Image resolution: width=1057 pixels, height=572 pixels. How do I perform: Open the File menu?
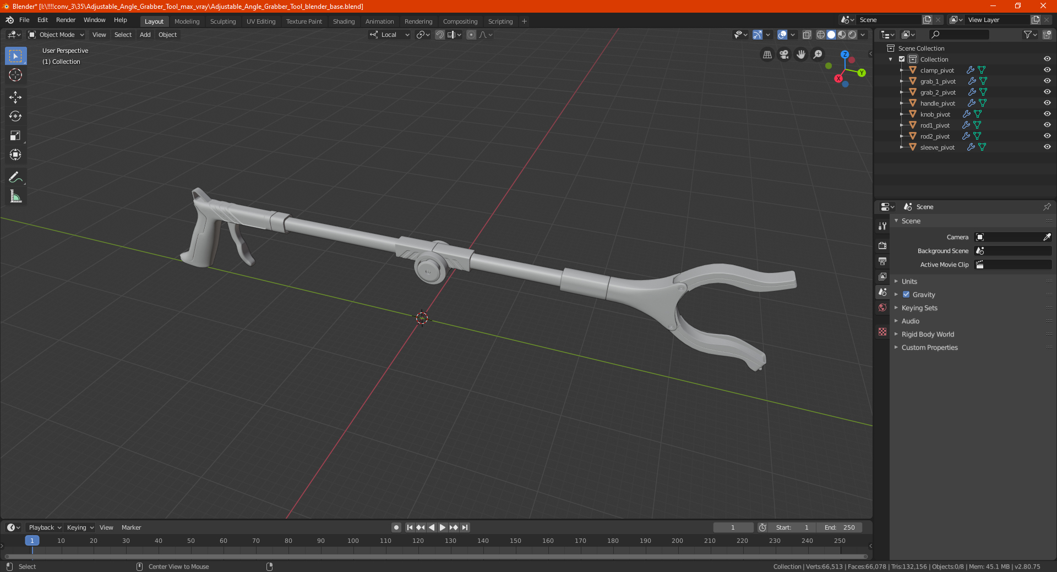pyautogui.click(x=24, y=20)
